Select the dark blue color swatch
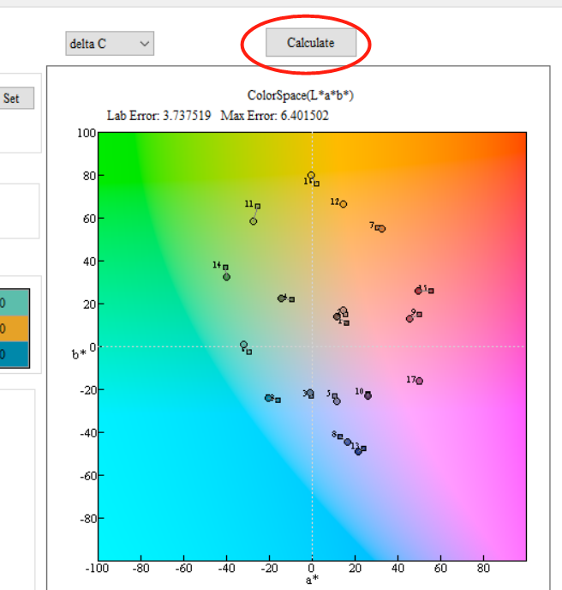 (x=15, y=354)
